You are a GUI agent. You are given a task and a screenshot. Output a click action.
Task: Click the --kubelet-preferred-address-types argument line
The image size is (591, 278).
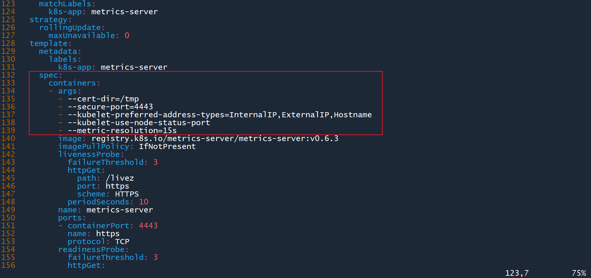pos(219,115)
